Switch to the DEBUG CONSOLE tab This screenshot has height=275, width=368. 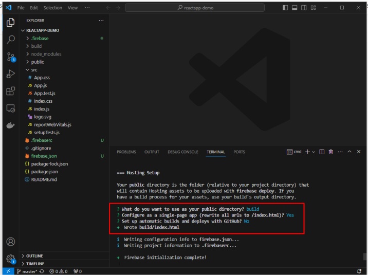coord(182,152)
